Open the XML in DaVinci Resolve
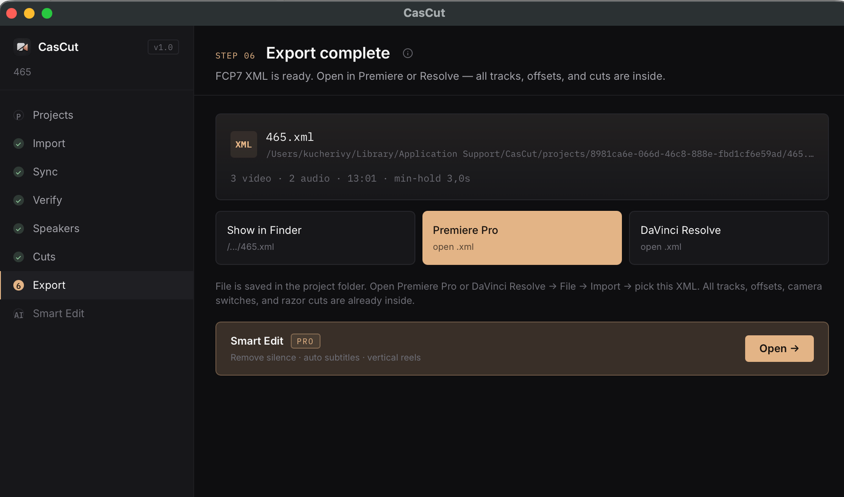Viewport: 844px width, 497px height. (729, 238)
